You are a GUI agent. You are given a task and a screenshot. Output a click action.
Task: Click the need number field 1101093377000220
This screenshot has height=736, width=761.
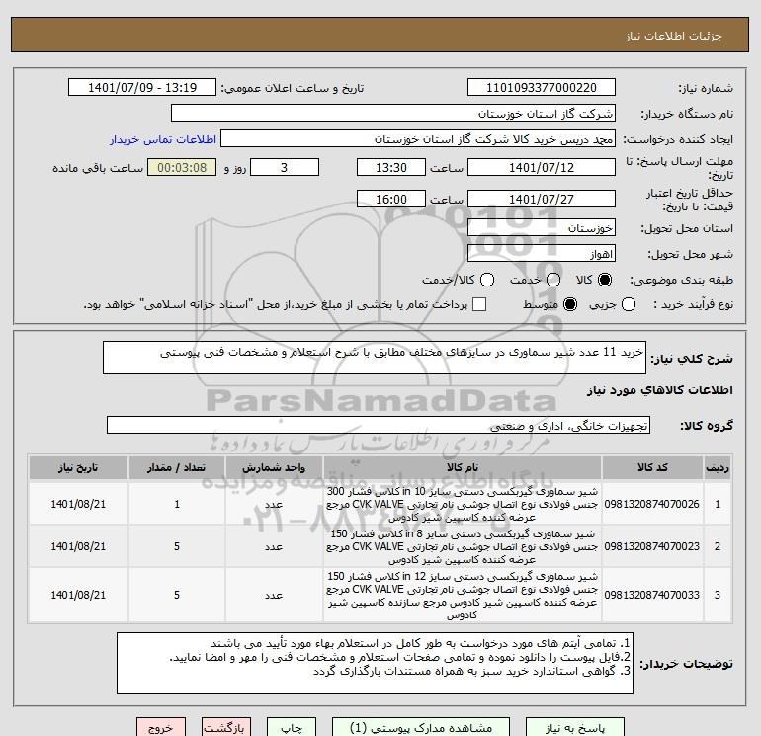542,87
